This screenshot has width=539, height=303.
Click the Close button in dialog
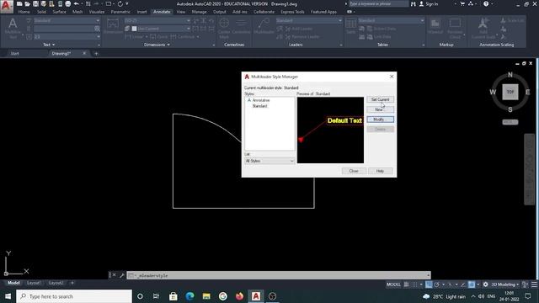pos(354,171)
